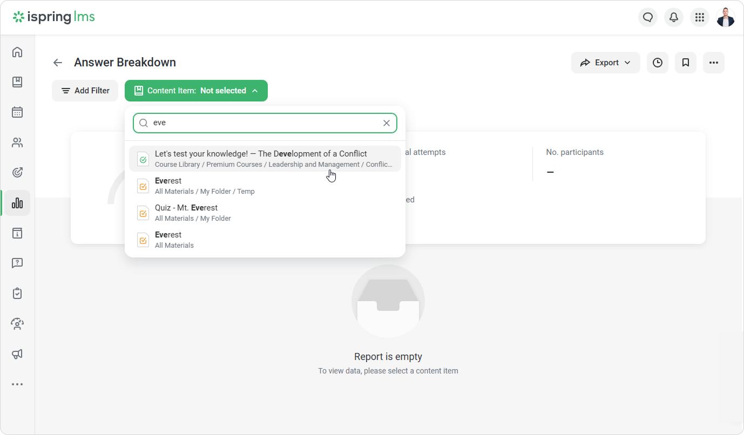This screenshot has height=435, width=744.
Task: Open the Home icon in sidebar
Action: coord(17,52)
